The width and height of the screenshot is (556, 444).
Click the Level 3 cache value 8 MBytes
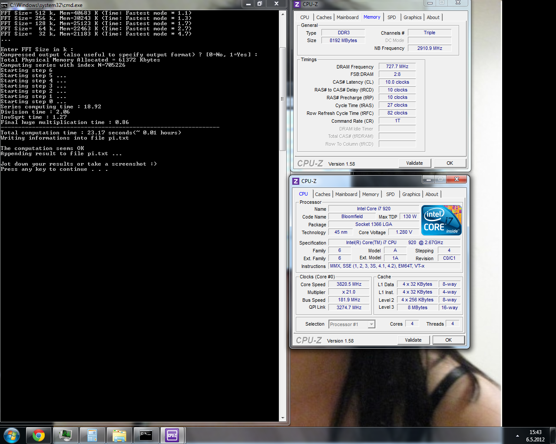coord(417,307)
